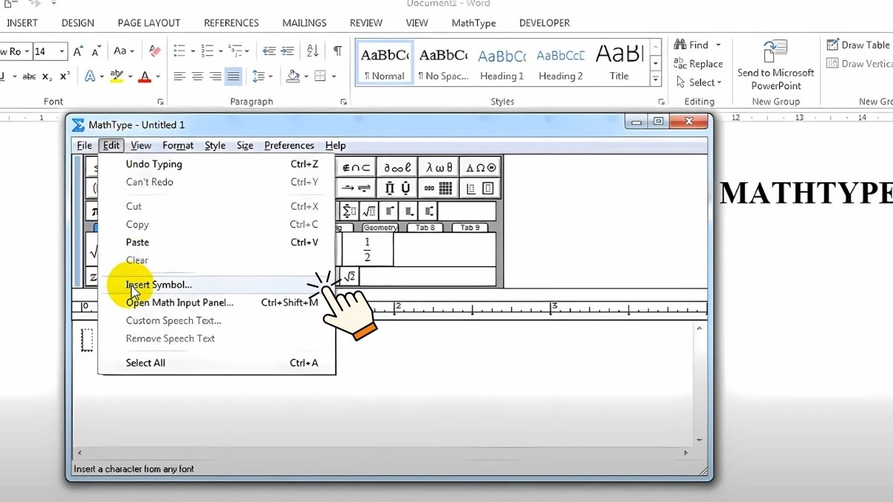Image resolution: width=893 pixels, height=502 pixels.
Task: Apply subscript formatting in Word
Action: (47, 76)
